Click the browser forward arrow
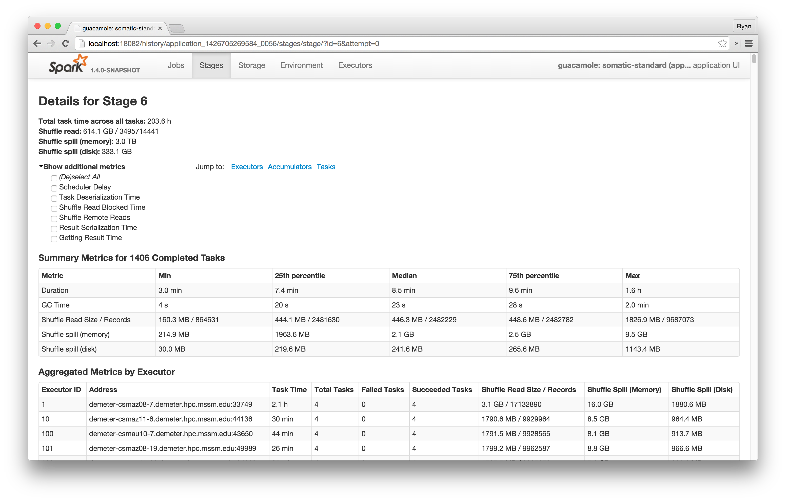786x501 pixels. tap(51, 43)
